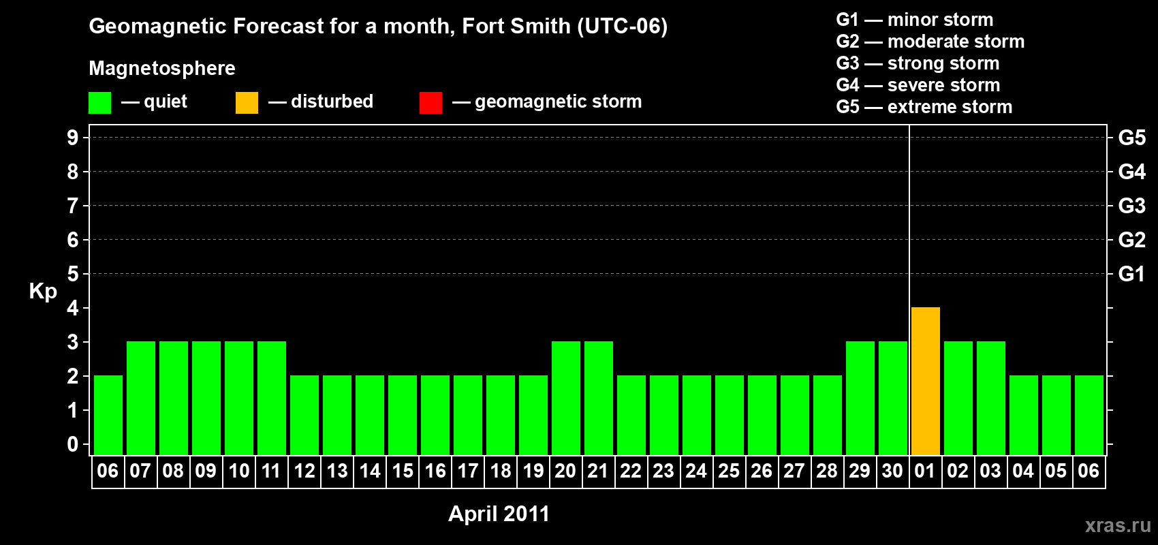Click the G4 right-axis label
Screen dimensions: 1158x545
[1131, 172]
